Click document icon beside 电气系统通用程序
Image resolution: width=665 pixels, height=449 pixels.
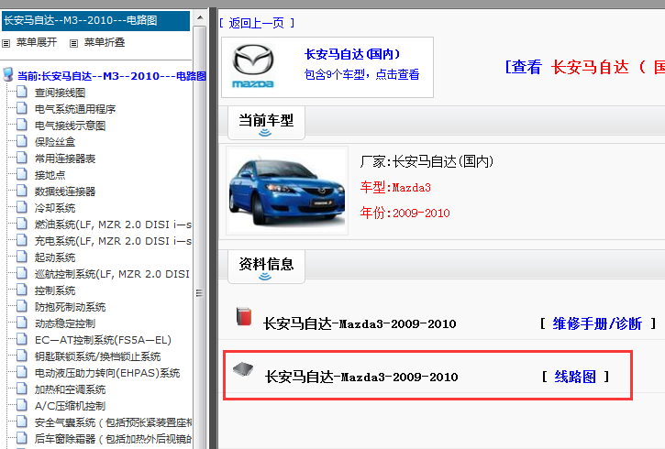[22, 108]
